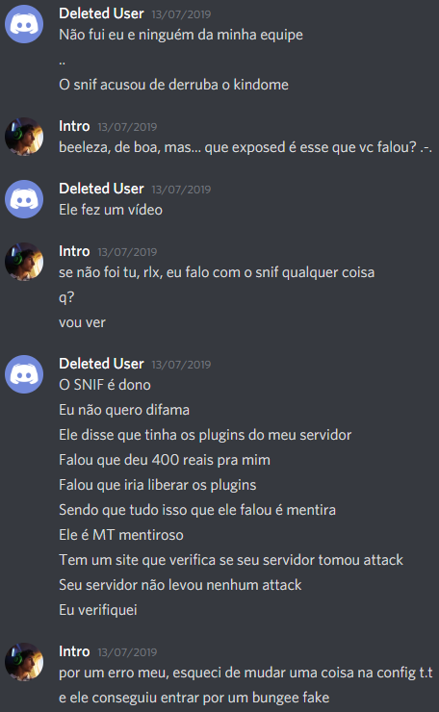439x712 pixels.
Task: Select message 'Seu servidor não levou nenhum attack'
Action: coord(180,585)
